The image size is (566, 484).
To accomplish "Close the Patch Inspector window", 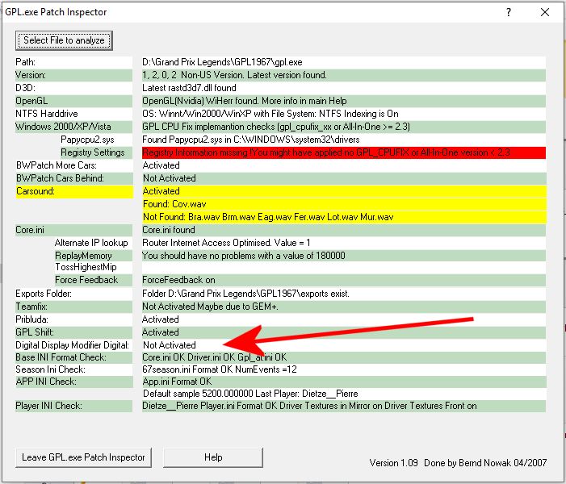I will pyautogui.click(x=545, y=12).
